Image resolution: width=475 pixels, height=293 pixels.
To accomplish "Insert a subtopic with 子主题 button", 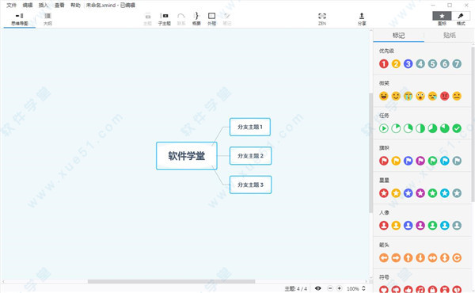I will tap(165, 19).
